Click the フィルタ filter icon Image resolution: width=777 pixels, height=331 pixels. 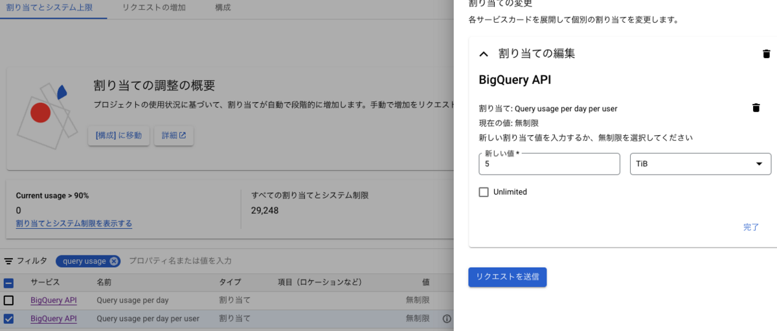tap(8, 261)
